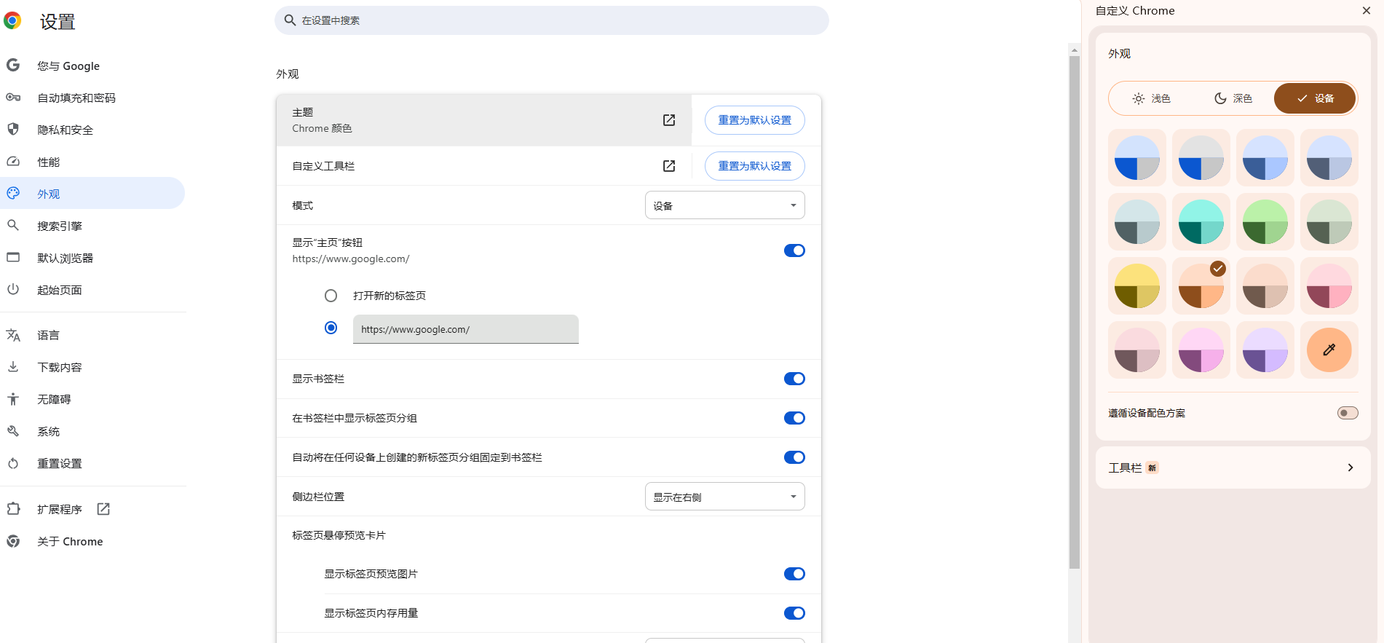
Task: Click the browser window icon for 默认浏览器
Action: pyautogui.click(x=13, y=258)
